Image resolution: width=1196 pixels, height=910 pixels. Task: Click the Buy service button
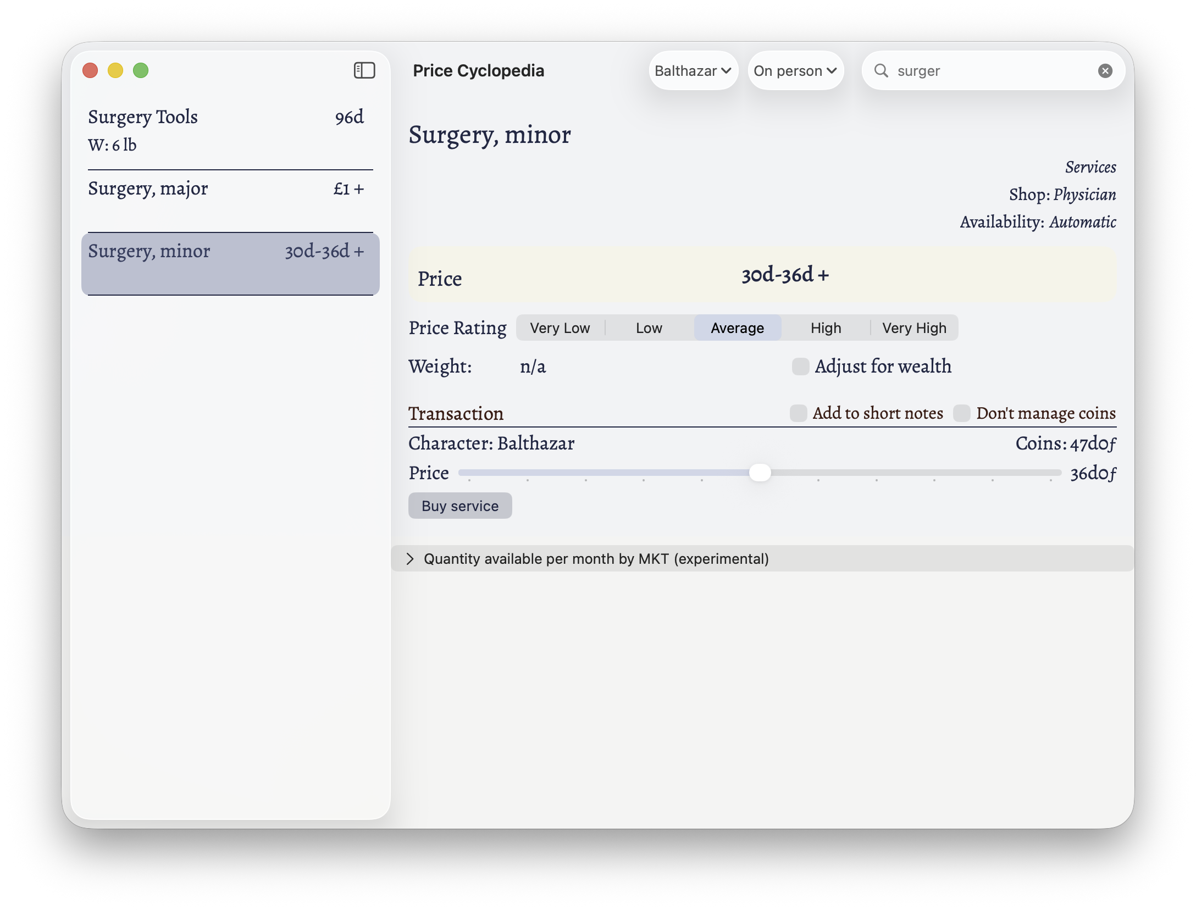tap(460, 506)
